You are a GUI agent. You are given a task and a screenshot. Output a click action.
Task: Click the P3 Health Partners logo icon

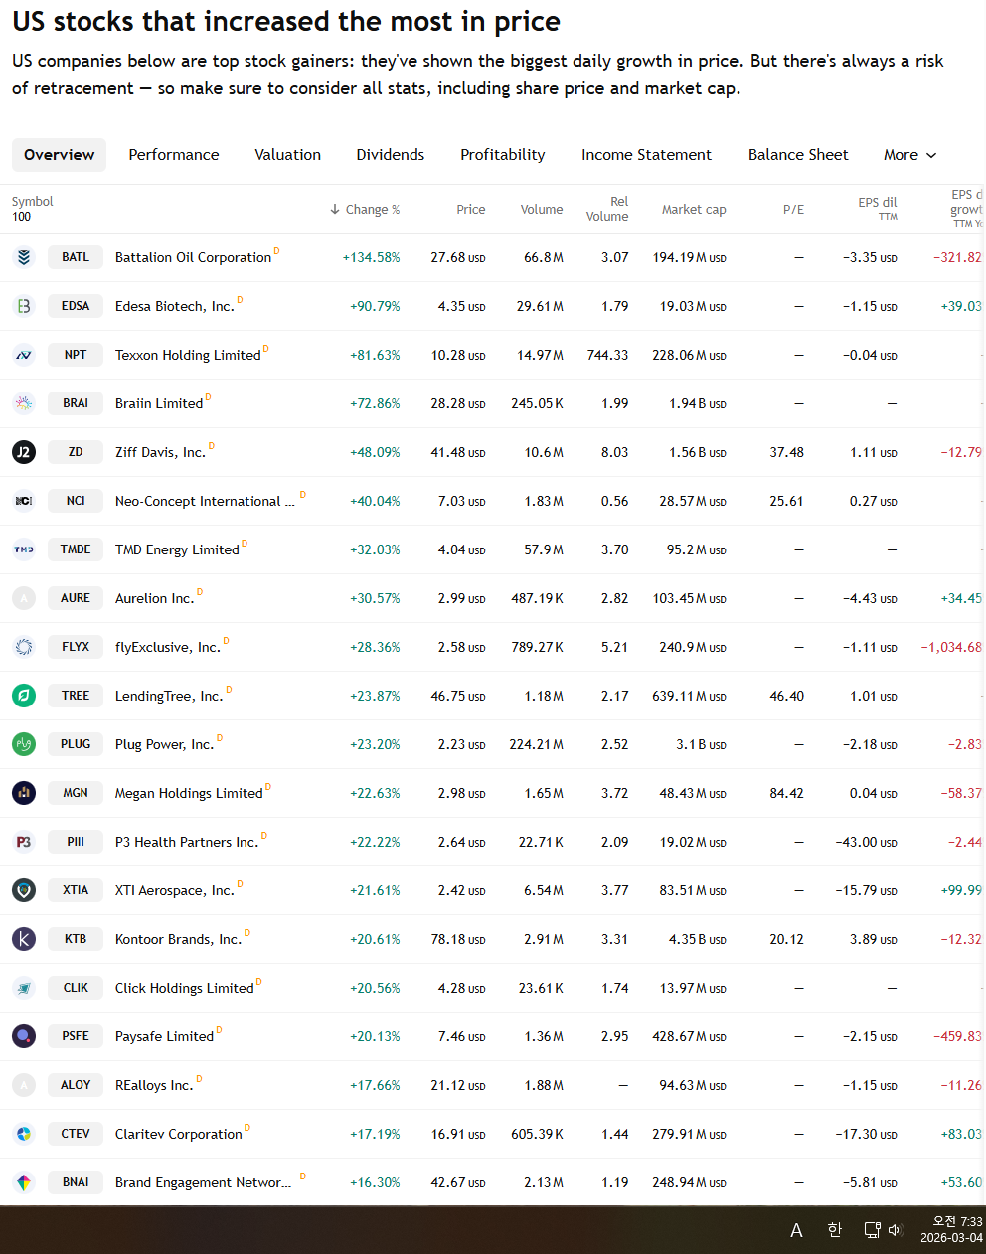tap(24, 842)
